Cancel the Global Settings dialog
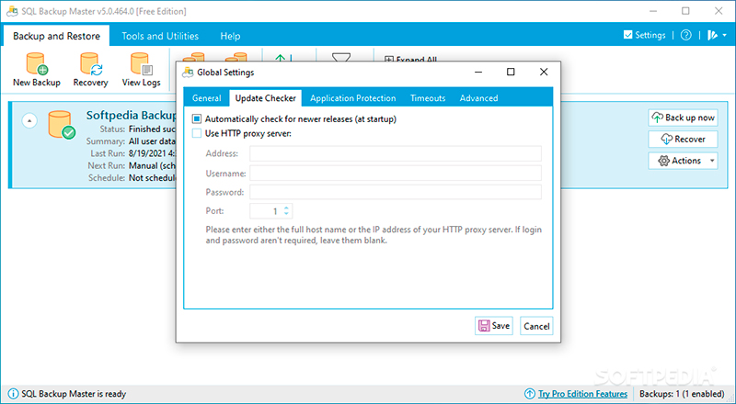 tap(535, 326)
